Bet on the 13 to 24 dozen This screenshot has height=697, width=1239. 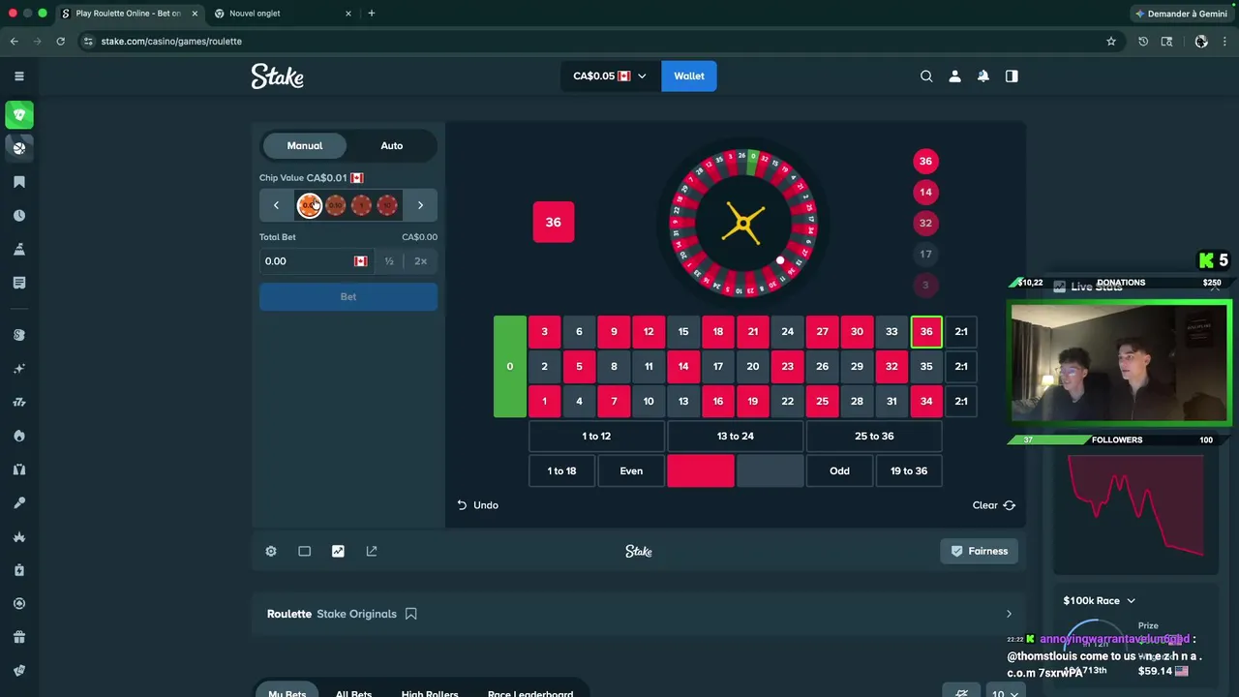pos(736,436)
